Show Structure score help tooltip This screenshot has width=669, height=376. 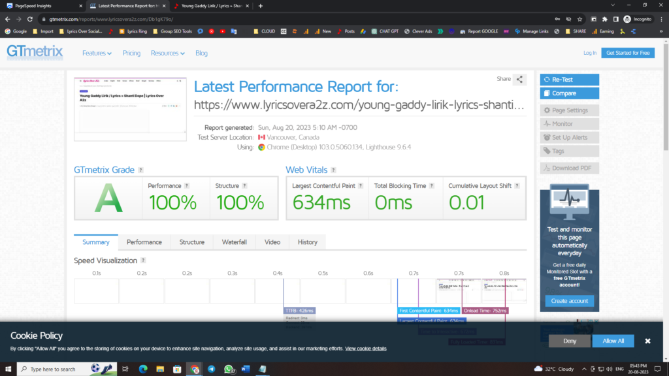[x=244, y=186]
